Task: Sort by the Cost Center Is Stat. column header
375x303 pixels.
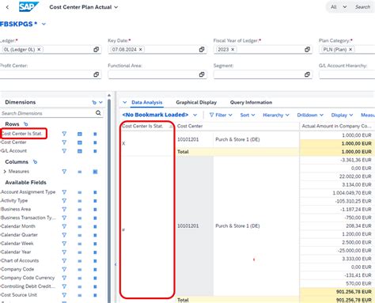Action: (x=147, y=126)
